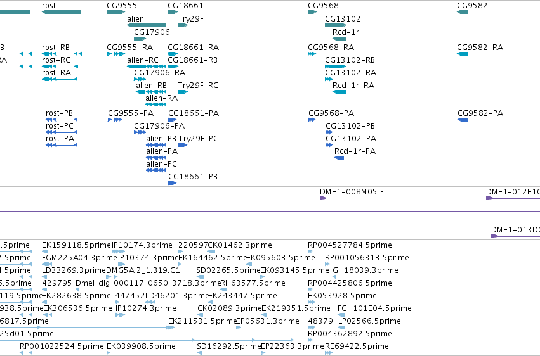This screenshot has height=356, width=540.
Task: Select the CG13102-PA protein feature
Action: click(x=351, y=139)
